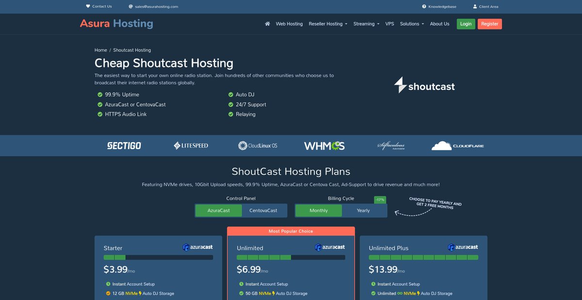Click the Control Panel label

coord(241,198)
